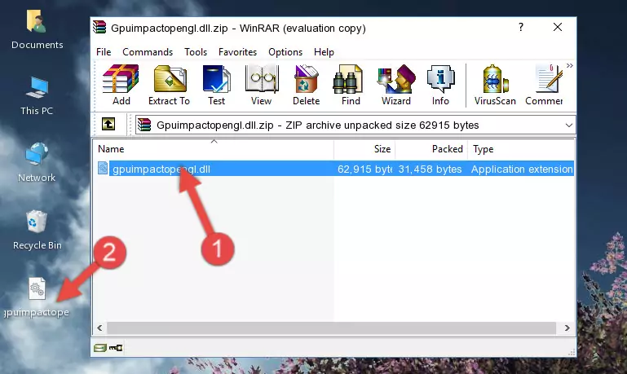Click the WinRAR title bar icon
627x374 pixels.
[99, 27]
